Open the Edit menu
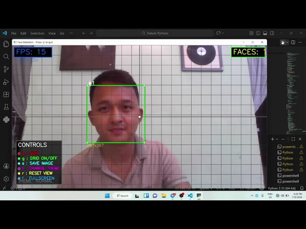Viewport: 306px width, 229px height. (x=23, y=33)
